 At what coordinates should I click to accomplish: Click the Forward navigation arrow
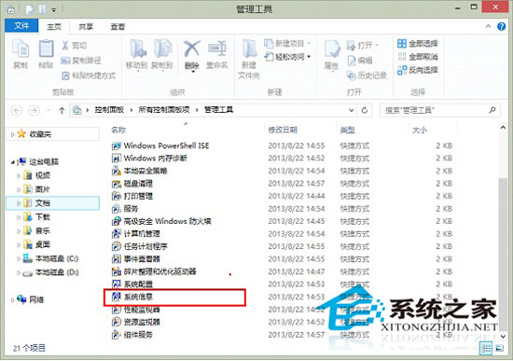point(34,110)
